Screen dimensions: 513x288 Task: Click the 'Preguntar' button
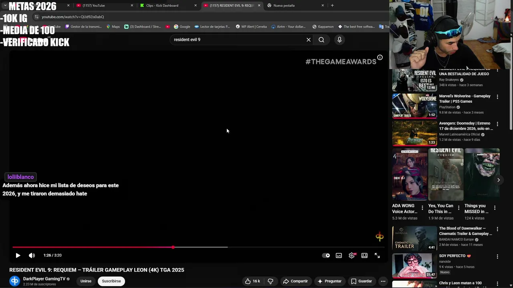click(329, 281)
